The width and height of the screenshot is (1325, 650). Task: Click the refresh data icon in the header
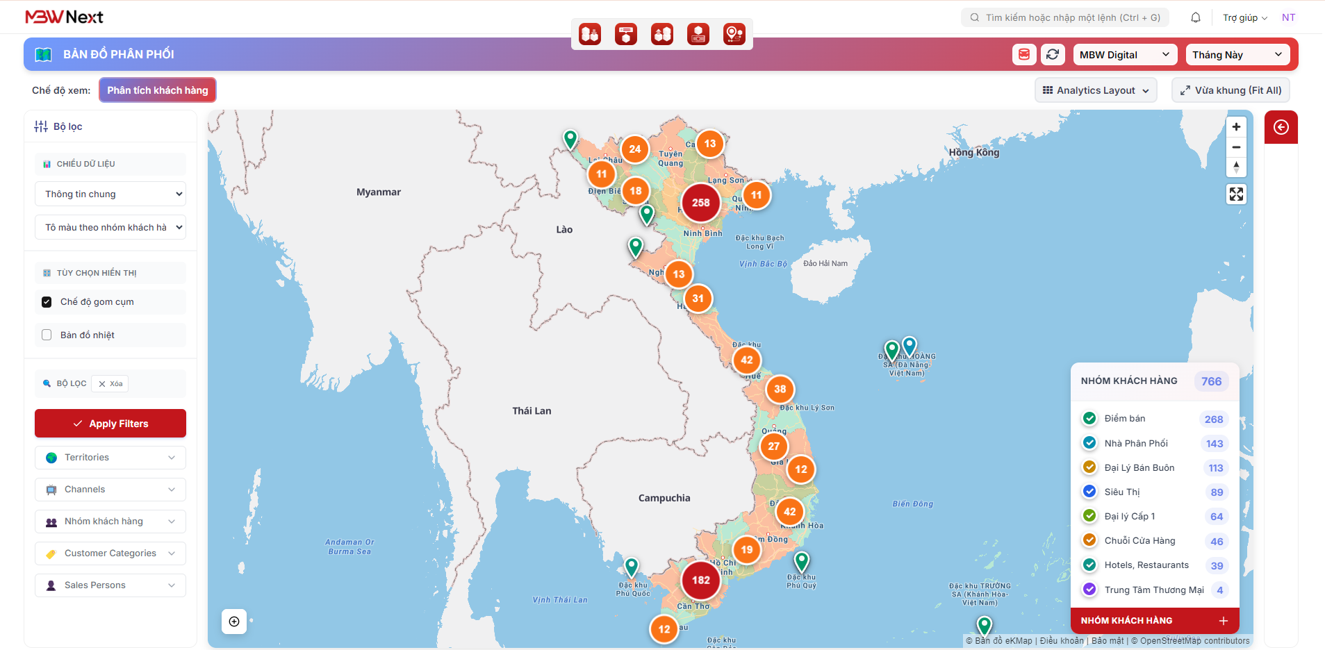click(x=1053, y=54)
